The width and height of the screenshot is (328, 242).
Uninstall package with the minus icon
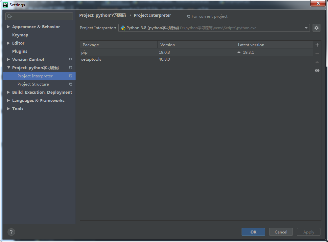pos(317,53)
